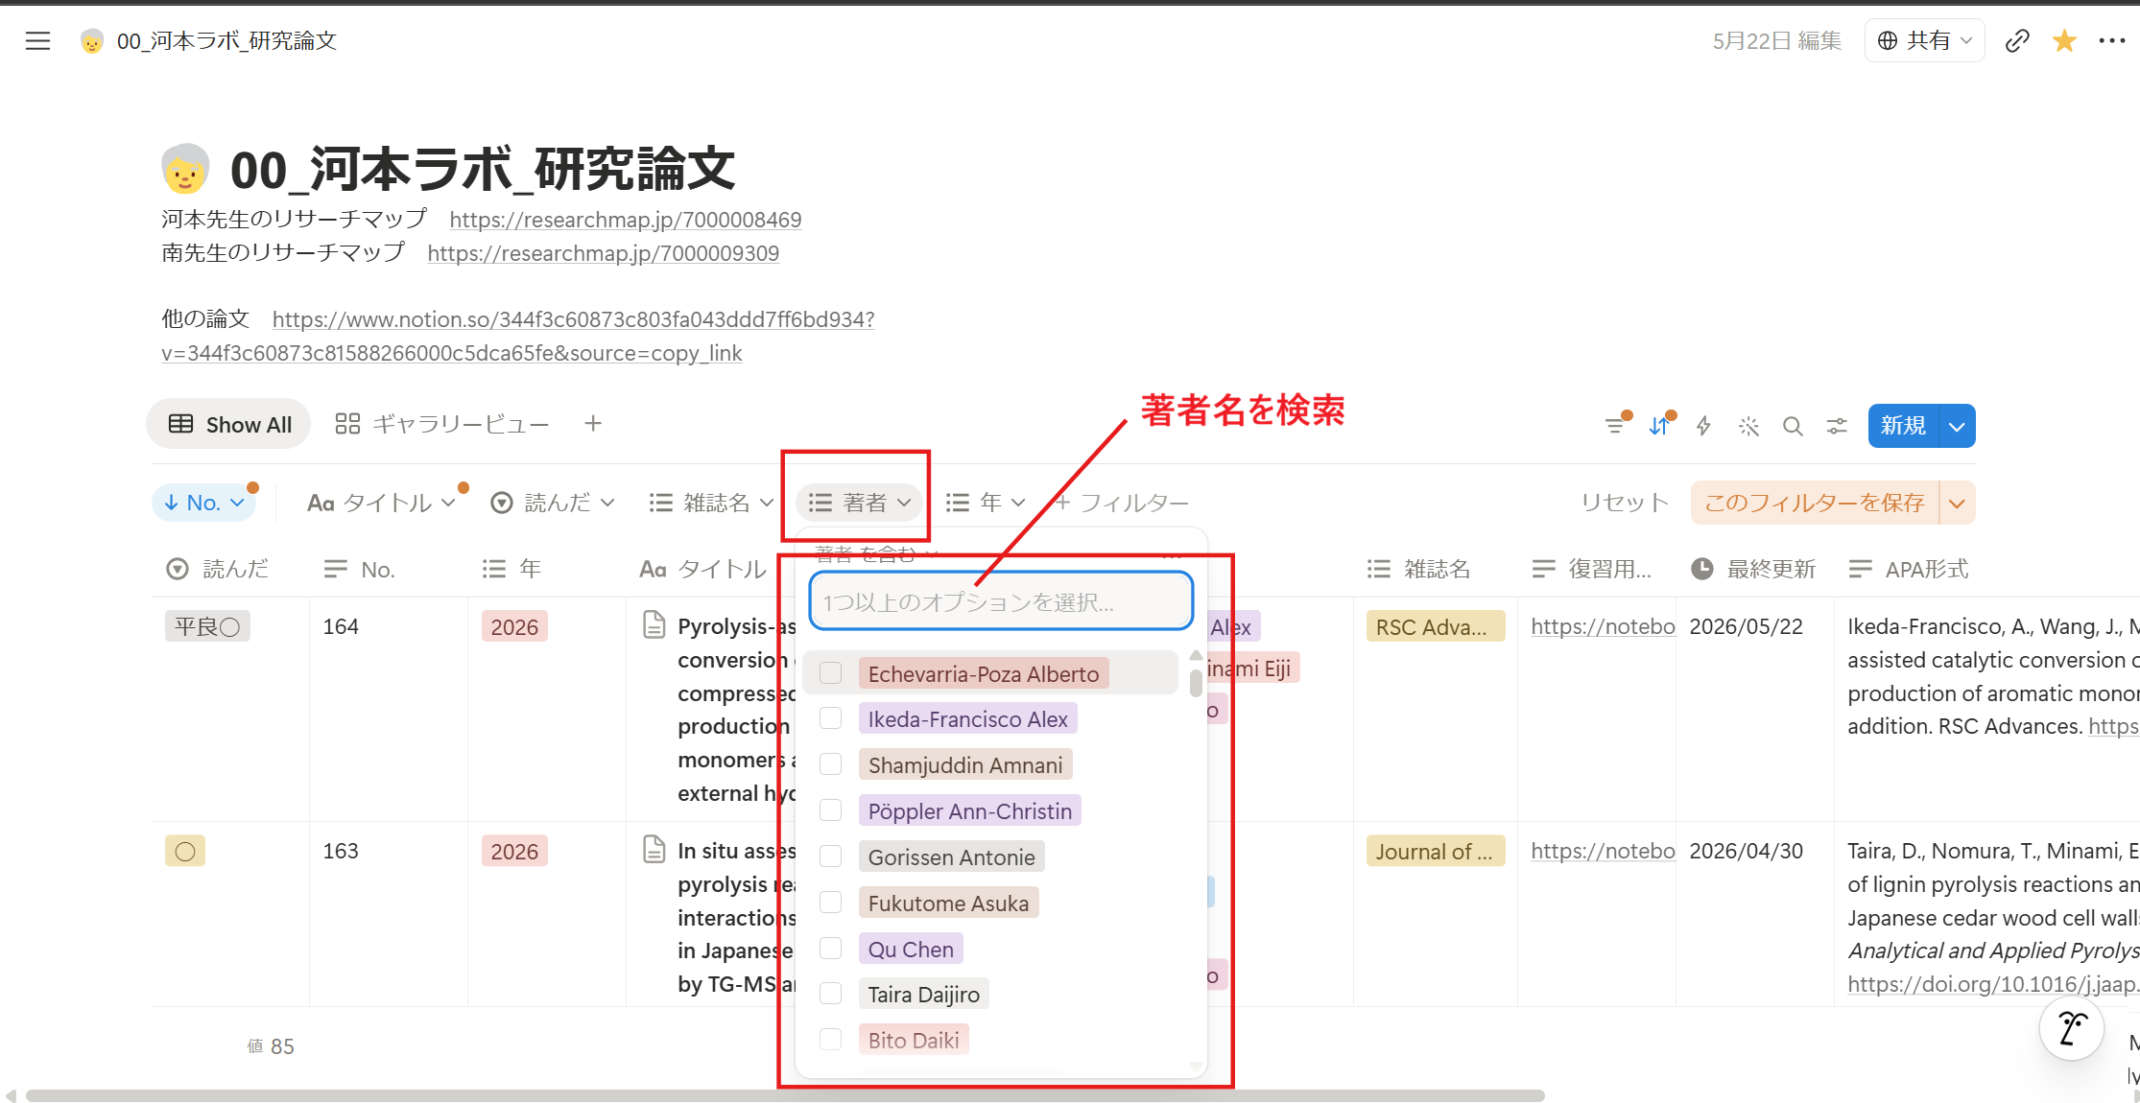This screenshot has height=1103, width=2140.
Task: Click the author search input field
Action: 1001,601
